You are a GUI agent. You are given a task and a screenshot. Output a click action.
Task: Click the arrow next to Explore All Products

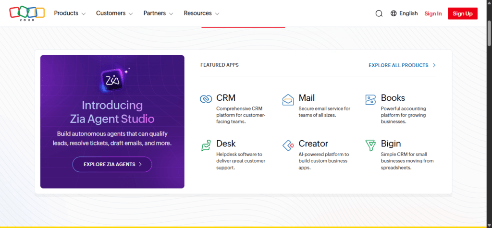point(434,65)
